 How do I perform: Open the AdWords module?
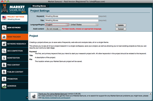tap(14, 86)
